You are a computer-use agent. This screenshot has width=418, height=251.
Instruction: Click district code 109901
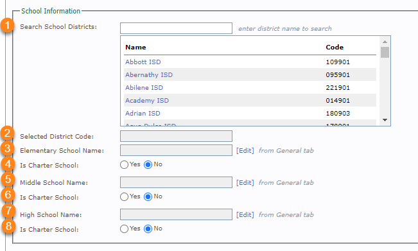point(338,62)
